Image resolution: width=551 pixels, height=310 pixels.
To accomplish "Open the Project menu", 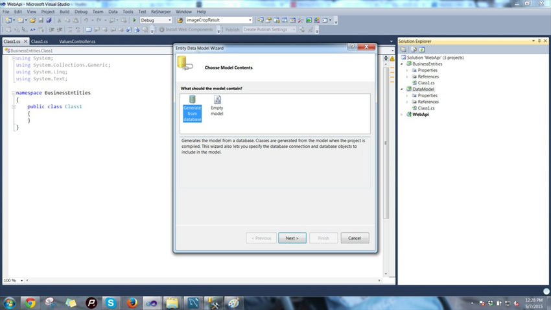I will pos(48,12).
